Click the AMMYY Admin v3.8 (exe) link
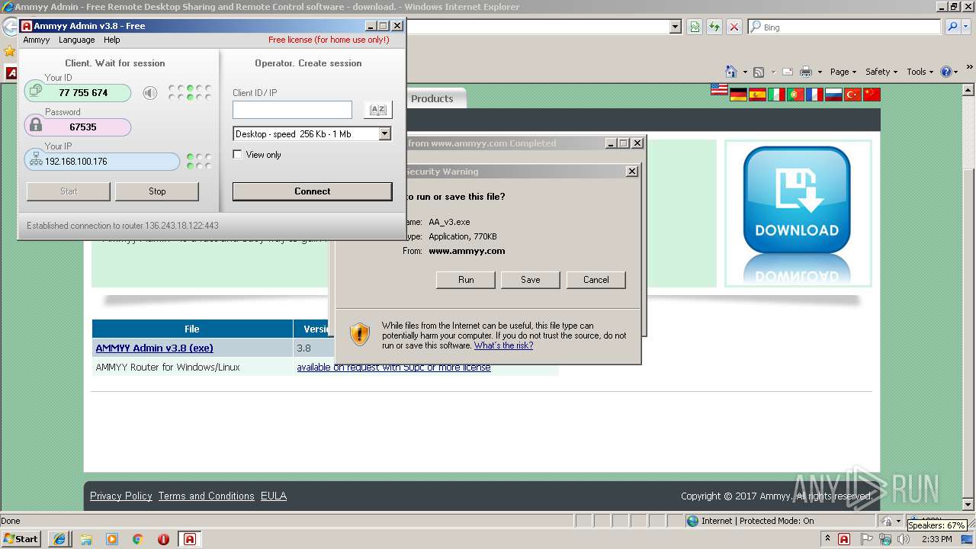The height and width of the screenshot is (549, 976). pyautogui.click(x=154, y=348)
